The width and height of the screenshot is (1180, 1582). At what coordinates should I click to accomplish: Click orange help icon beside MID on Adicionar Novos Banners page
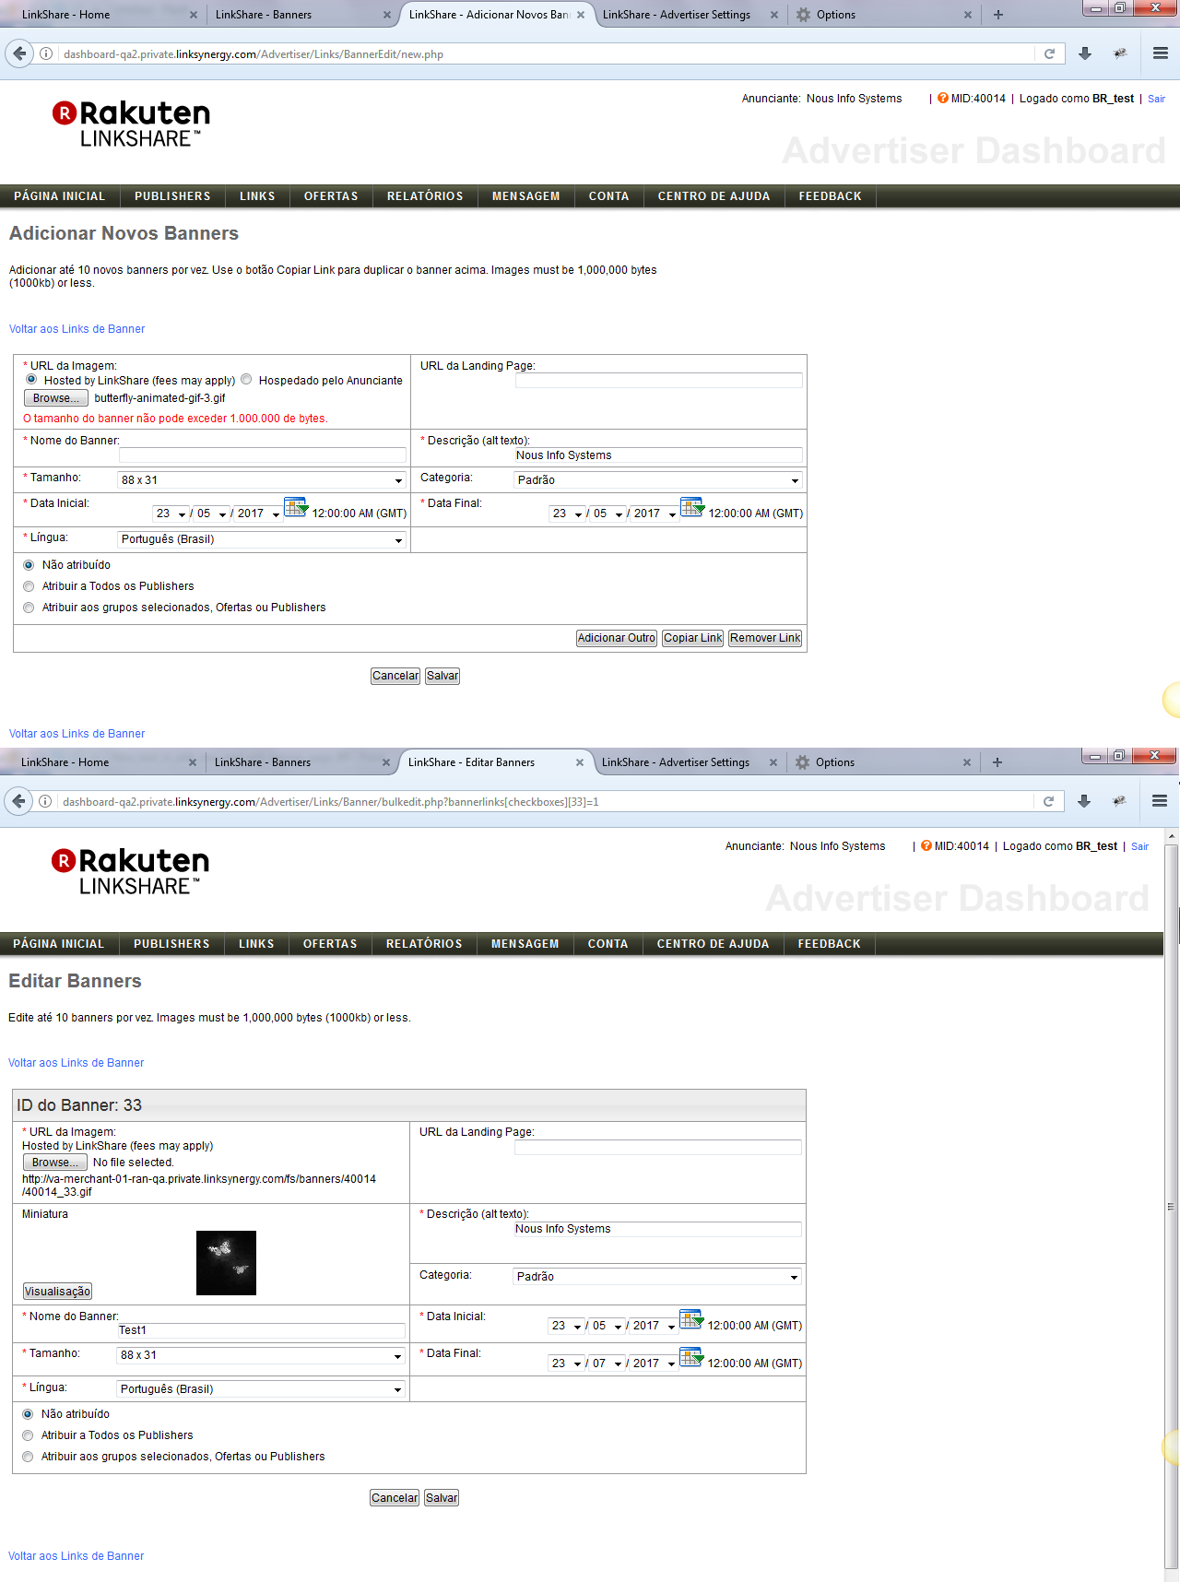pyautogui.click(x=942, y=99)
